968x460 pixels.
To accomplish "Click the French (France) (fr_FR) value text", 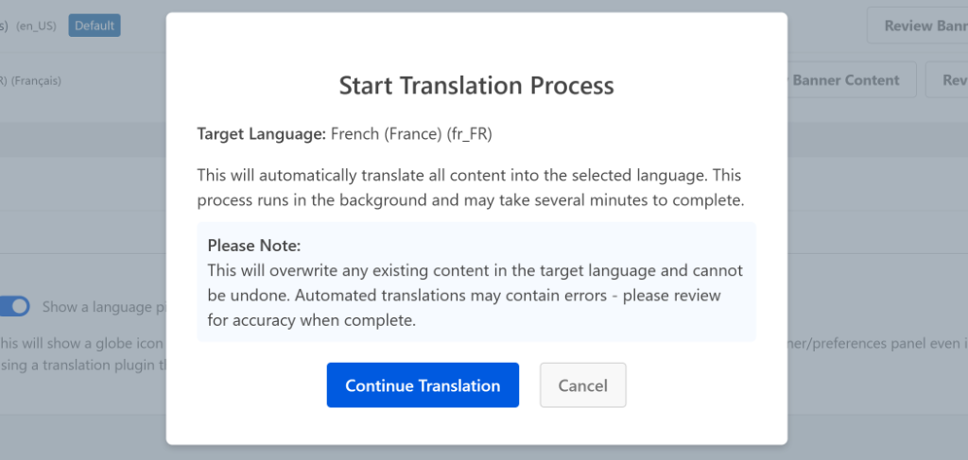I will [411, 134].
